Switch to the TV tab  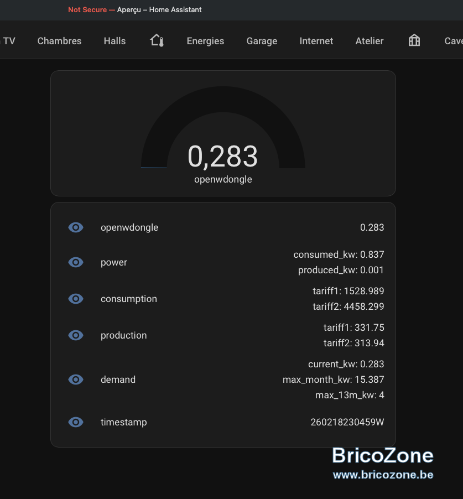tap(9, 41)
